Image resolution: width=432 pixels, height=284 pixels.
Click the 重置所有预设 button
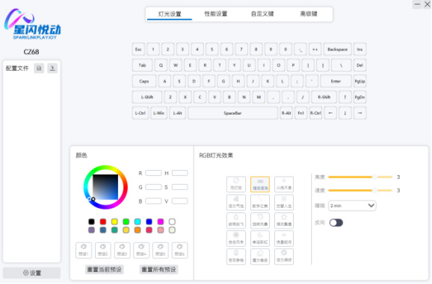[158, 269]
